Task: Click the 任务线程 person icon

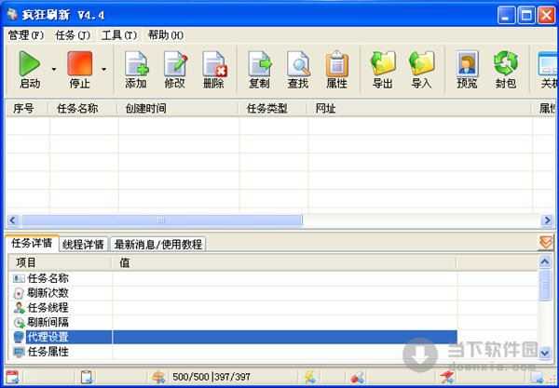Action: click(x=19, y=308)
